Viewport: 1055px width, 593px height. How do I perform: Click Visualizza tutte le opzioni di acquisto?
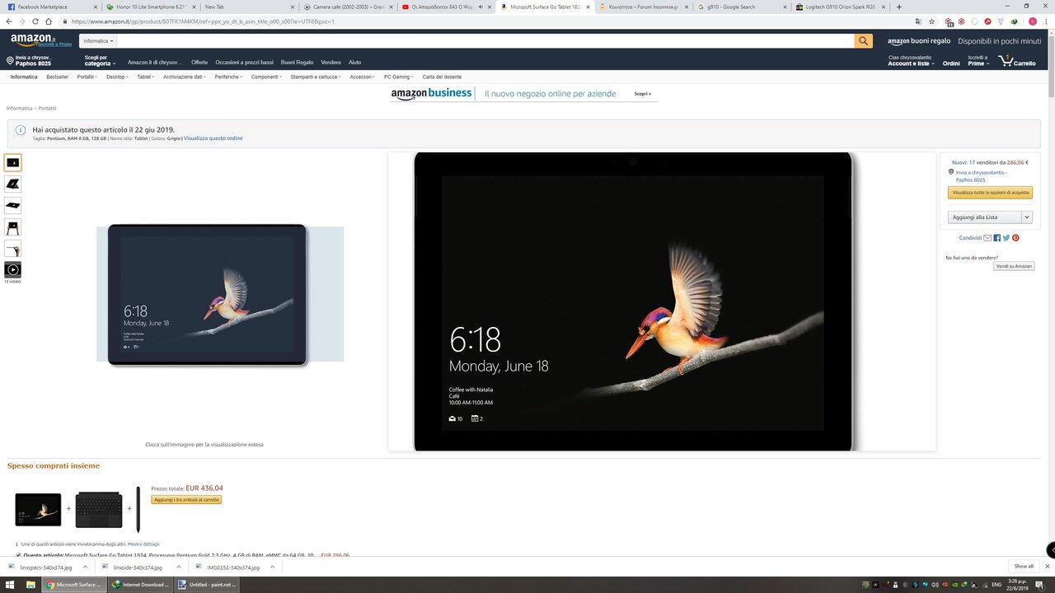pos(990,193)
